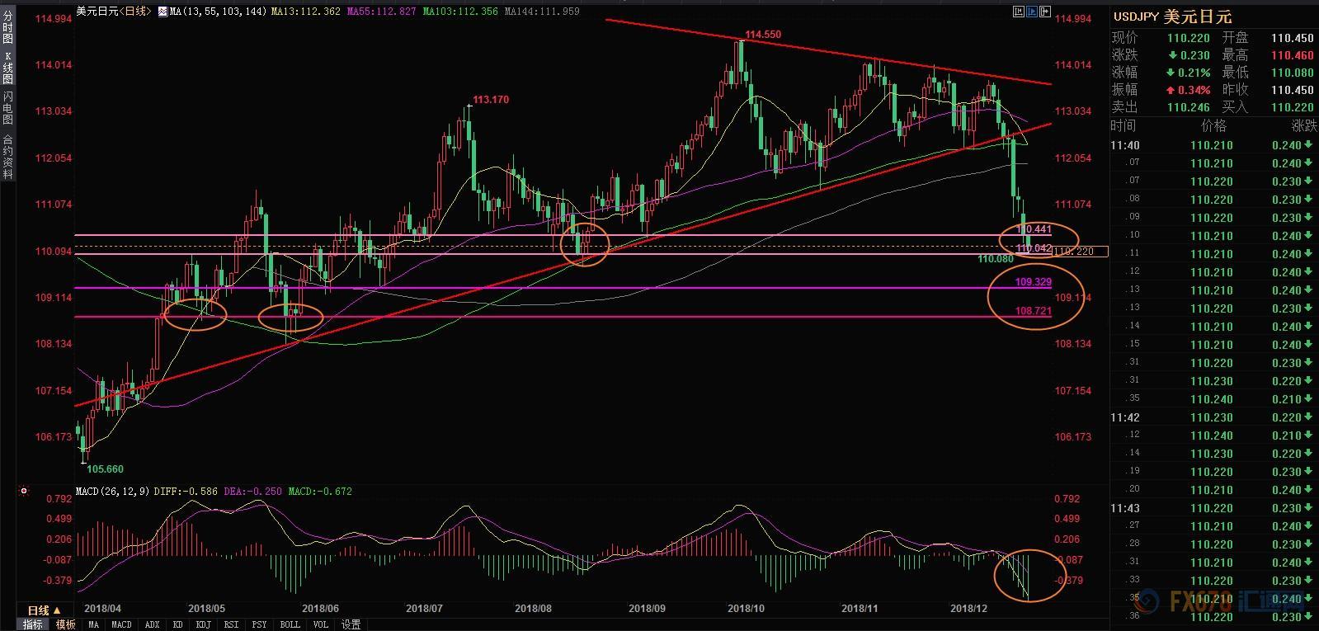Apply the VOL indicator button
1319x631 pixels.
coord(320,624)
